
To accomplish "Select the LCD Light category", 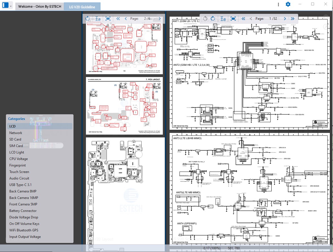I will coord(40,152).
